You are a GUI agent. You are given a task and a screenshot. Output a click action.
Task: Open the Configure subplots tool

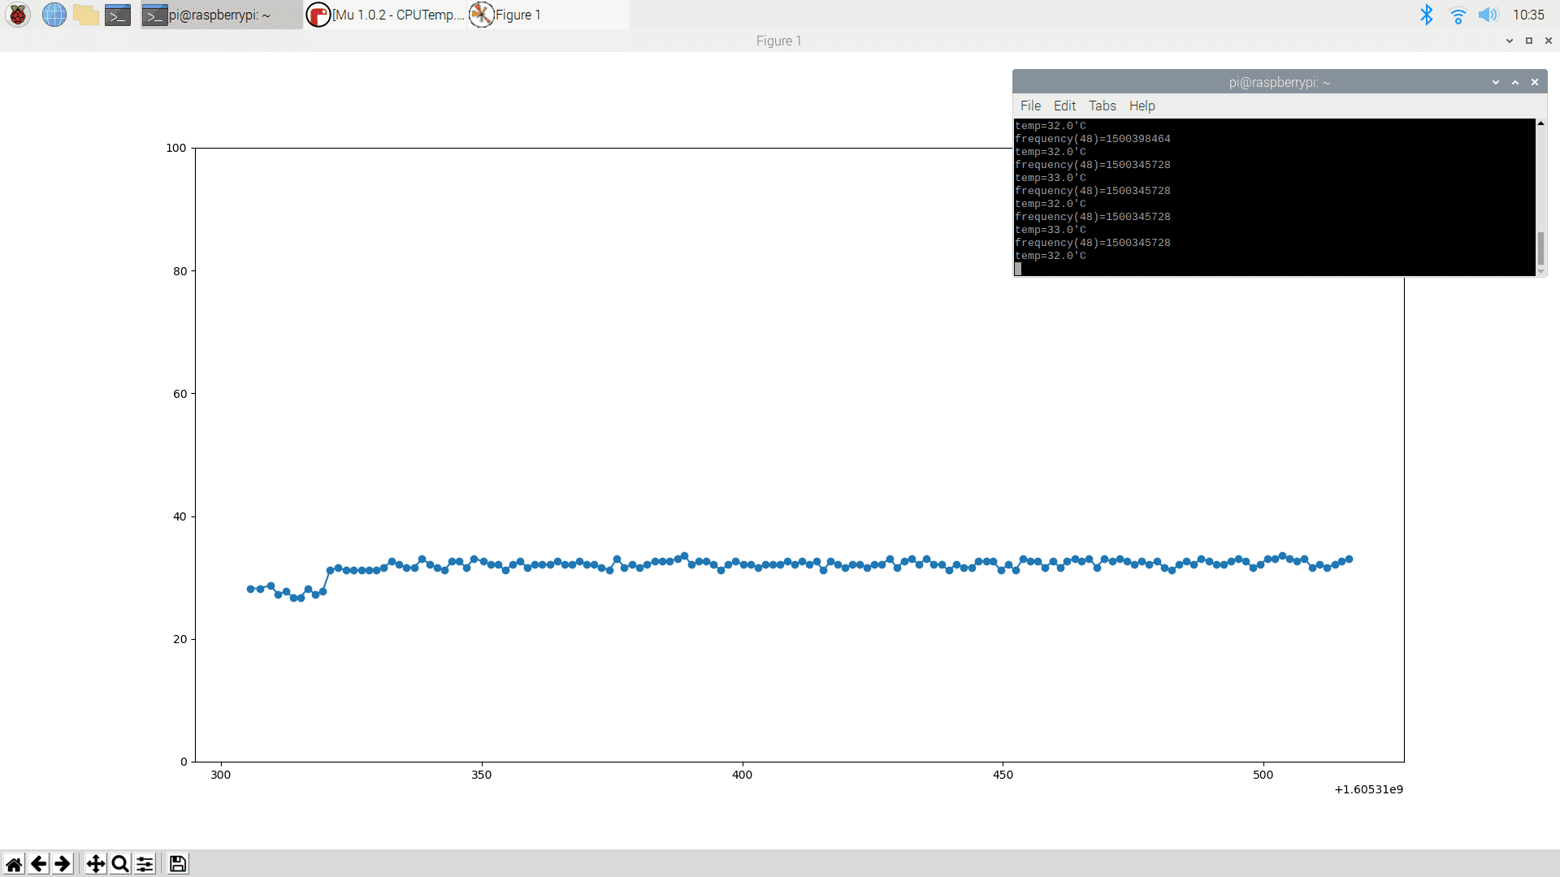tap(145, 863)
